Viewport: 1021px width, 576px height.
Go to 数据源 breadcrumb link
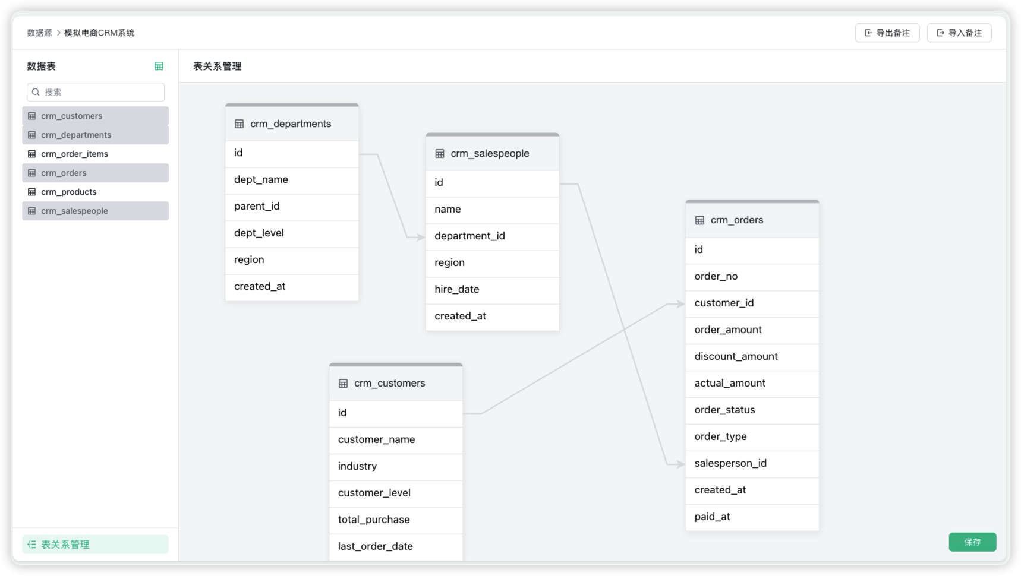pos(39,33)
